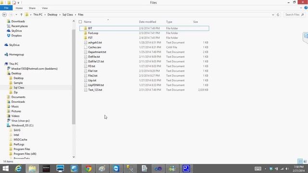308x173 pixels.
Task: Select the Documents folder in the tree
Action: (x=18, y=97)
